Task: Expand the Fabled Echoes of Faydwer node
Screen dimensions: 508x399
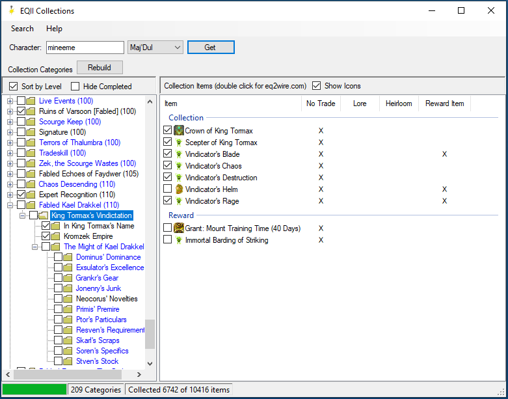Action: click(x=10, y=174)
